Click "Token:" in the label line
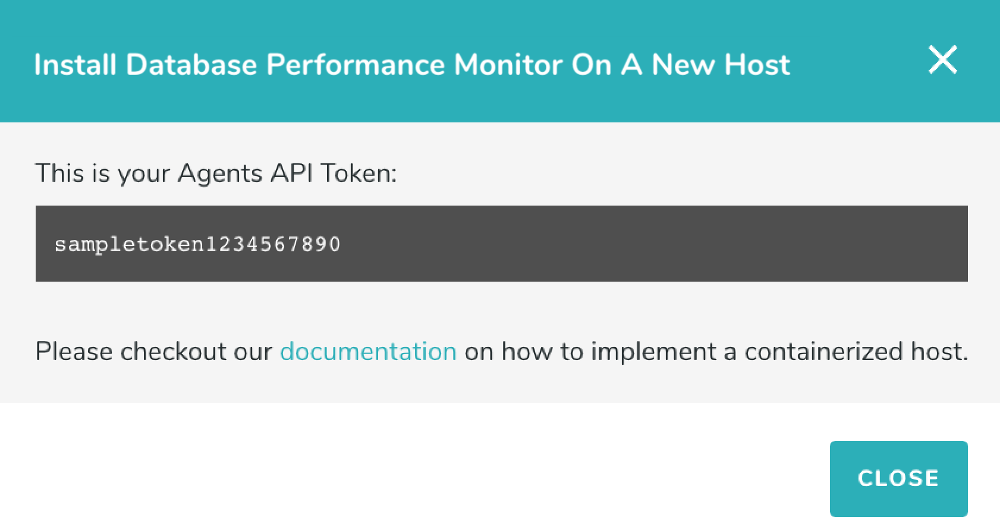 tap(359, 173)
